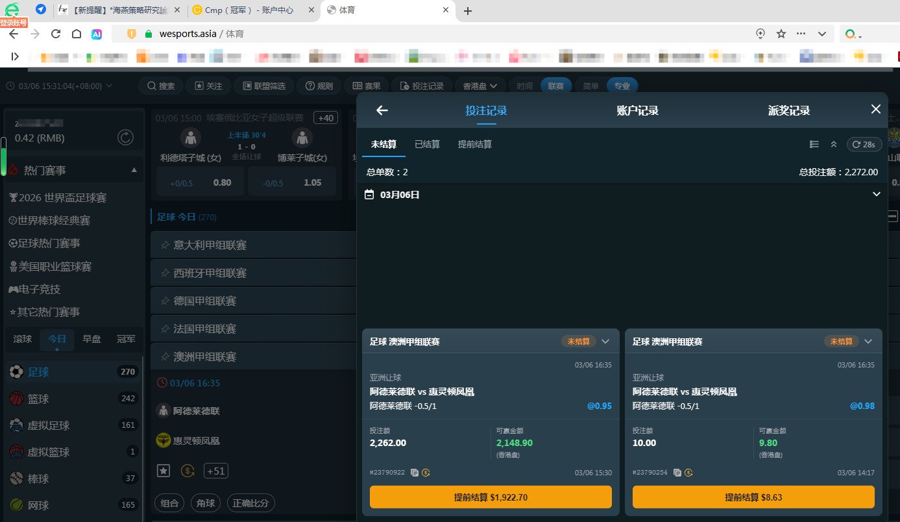
Task: Click the 28s refresh countdown icon
Action: [x=864, y=144]
